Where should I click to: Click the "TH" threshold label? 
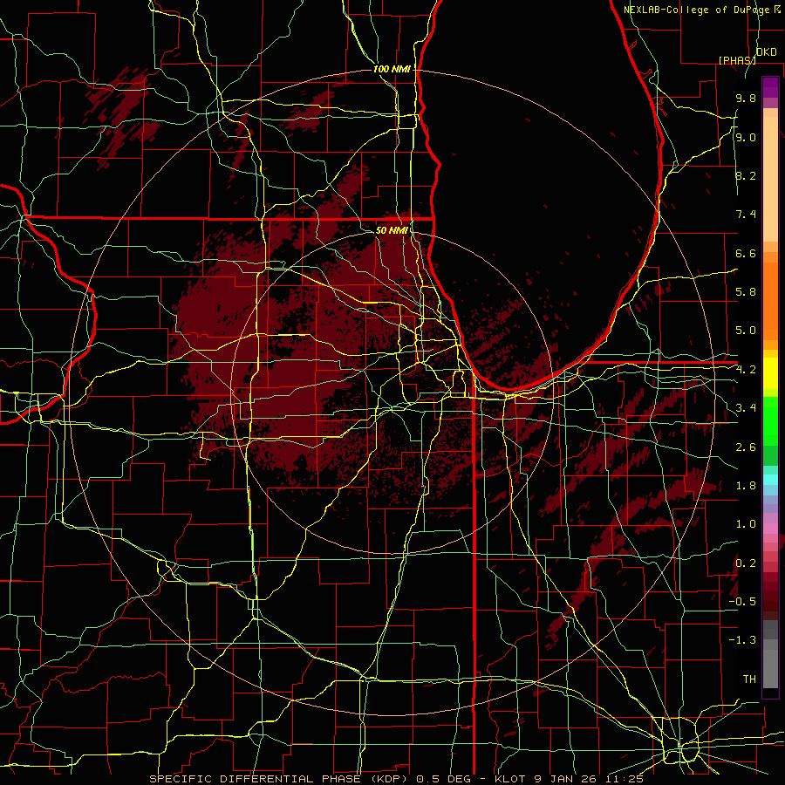749,679
